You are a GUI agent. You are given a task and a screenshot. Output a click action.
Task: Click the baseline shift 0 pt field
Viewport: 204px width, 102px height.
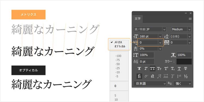147,61
